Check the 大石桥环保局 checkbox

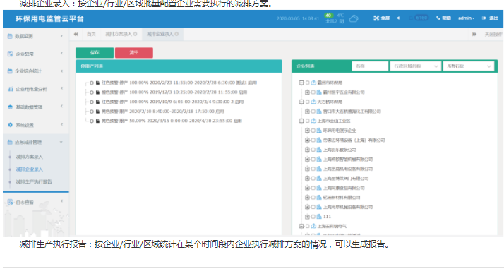(307, 102)
